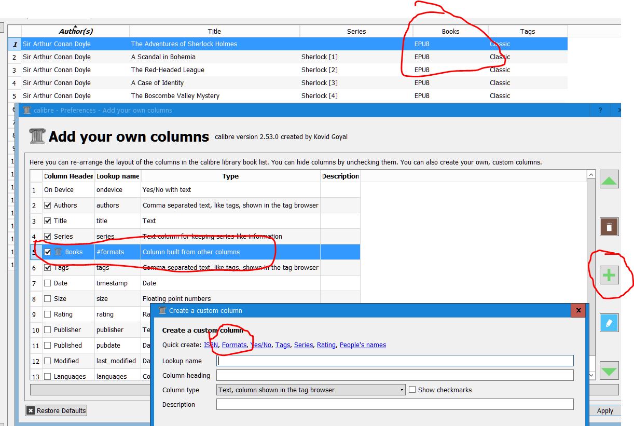634x426 pixels.
Task: Sort book list by Tags header
Action: point(528,31)
